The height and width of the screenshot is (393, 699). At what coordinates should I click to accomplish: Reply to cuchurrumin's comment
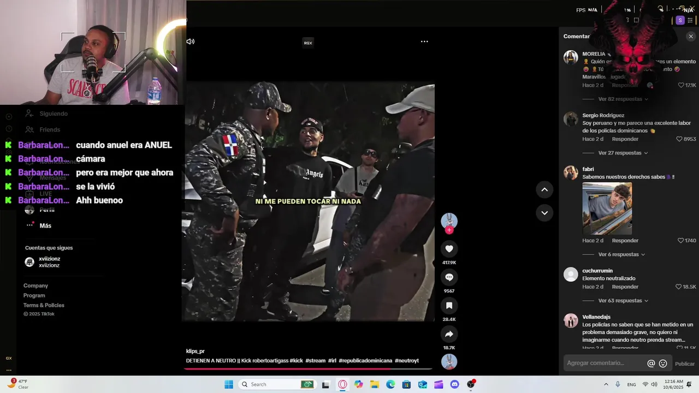pyautogui.click(x=625, y=287)
